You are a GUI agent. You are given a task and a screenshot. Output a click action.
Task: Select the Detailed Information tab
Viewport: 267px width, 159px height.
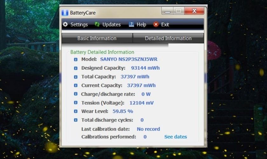pos(168,38)
